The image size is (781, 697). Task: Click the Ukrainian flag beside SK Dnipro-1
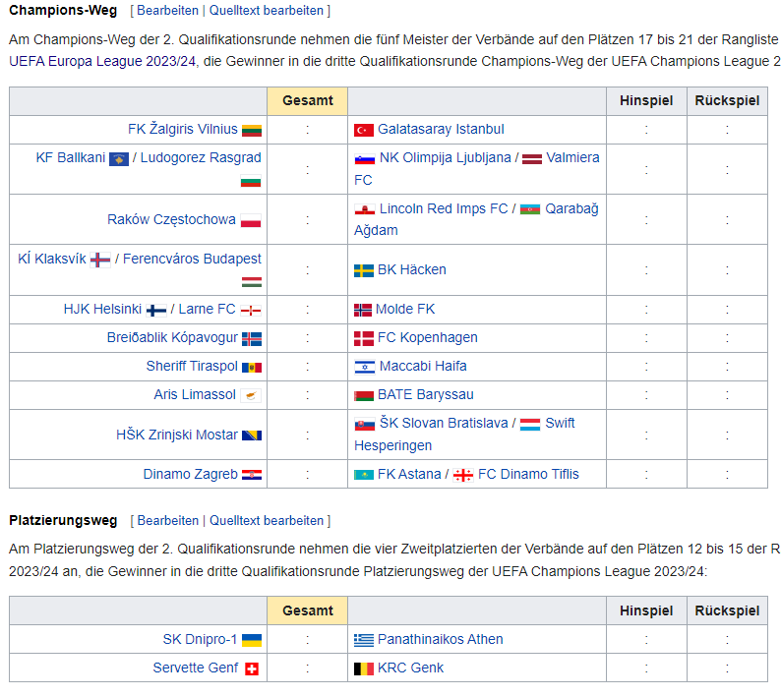pyautogui.click(x=252, y=640)
